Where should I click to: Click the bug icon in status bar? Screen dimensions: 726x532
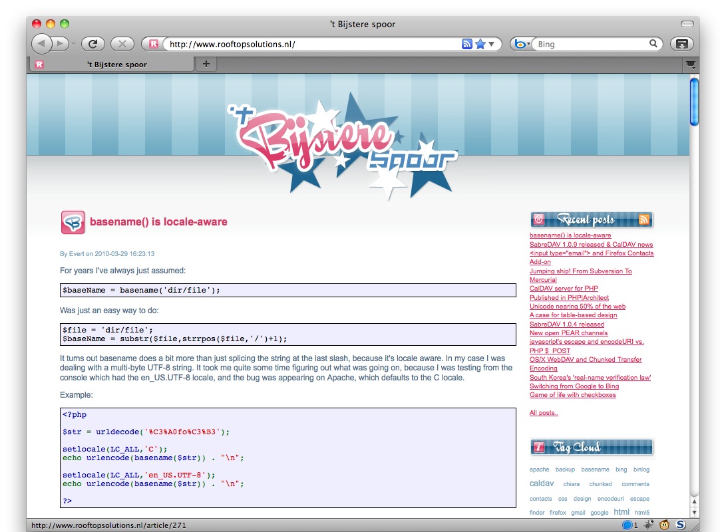pos(649,525)
